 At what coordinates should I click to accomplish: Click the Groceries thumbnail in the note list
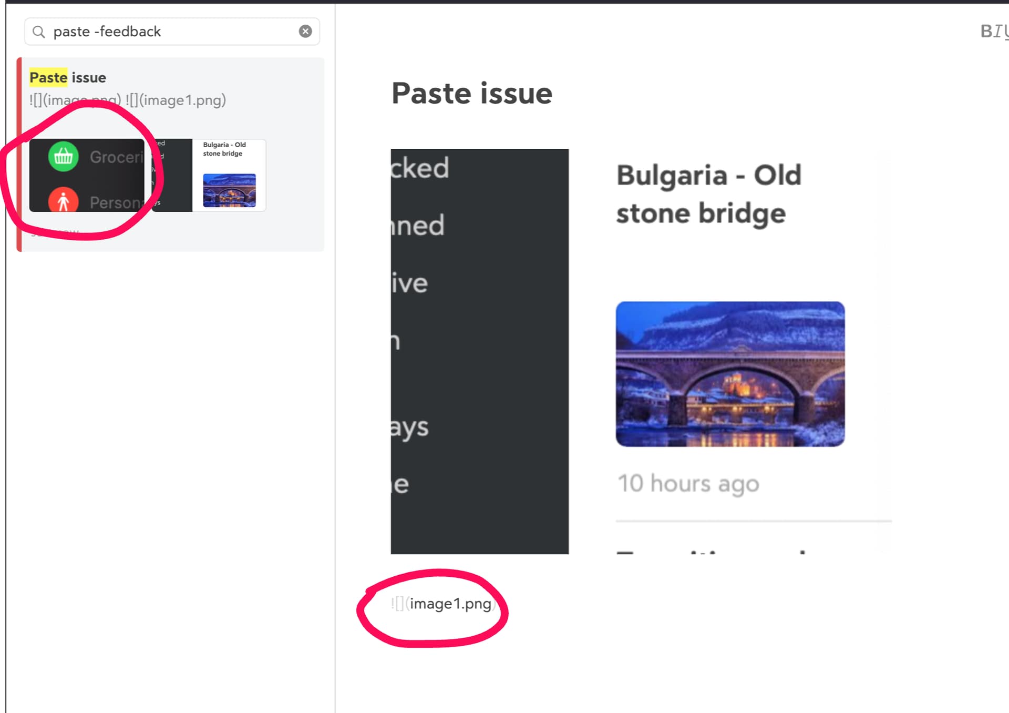click(87, 176)
